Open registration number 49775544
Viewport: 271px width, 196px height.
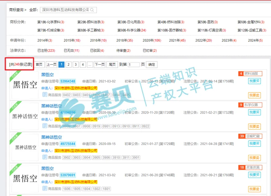(x=68, y=144)
